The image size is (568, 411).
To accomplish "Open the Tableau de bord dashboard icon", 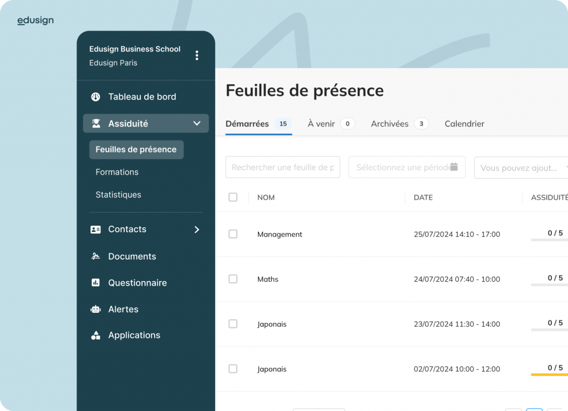I will point(95,97).
